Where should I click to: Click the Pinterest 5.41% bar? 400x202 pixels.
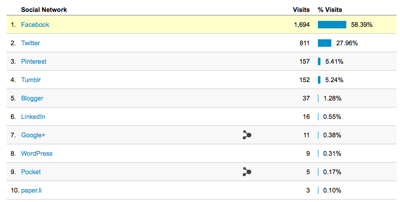click(x=319, y=62)
